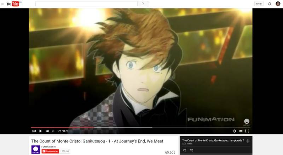
Task: Skip to next video in playlist
Action: pos(47,131)
